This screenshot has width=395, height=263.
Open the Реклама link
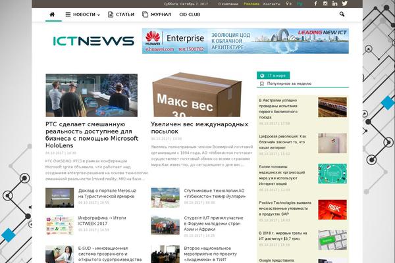251,4
